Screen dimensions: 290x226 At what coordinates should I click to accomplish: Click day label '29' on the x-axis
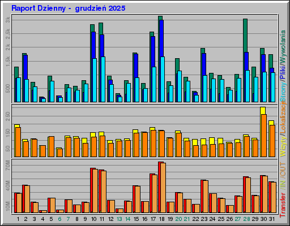pos(255,219)
